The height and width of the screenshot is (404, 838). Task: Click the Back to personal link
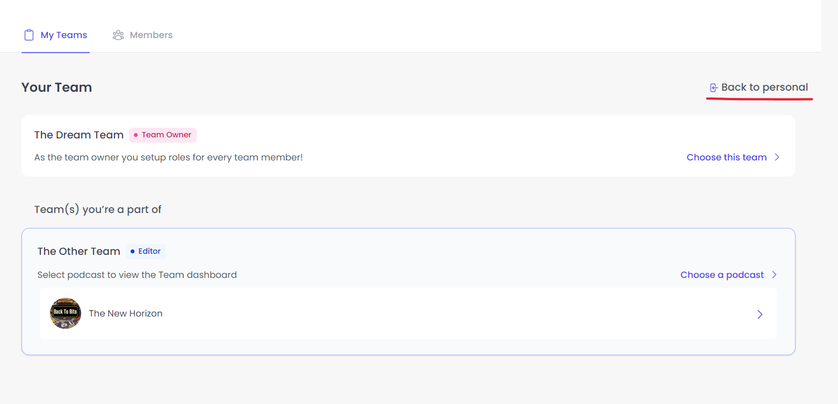pyautogui.click(x=765, y=86)
